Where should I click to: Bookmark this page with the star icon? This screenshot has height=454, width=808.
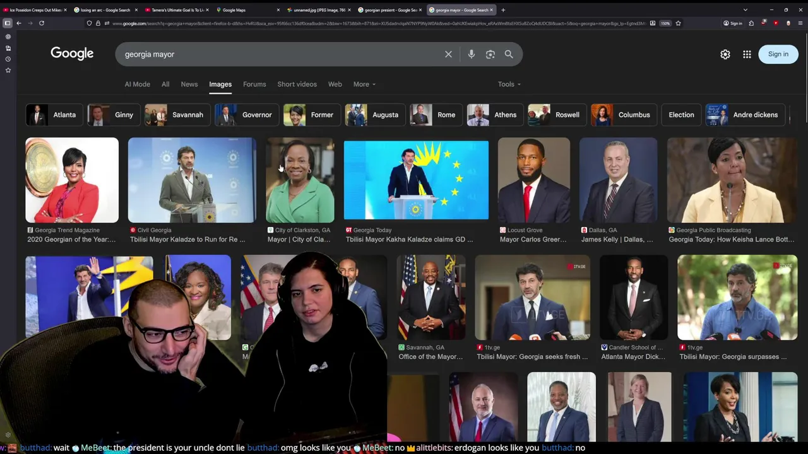pyautogui.click(x=678, y=23)
